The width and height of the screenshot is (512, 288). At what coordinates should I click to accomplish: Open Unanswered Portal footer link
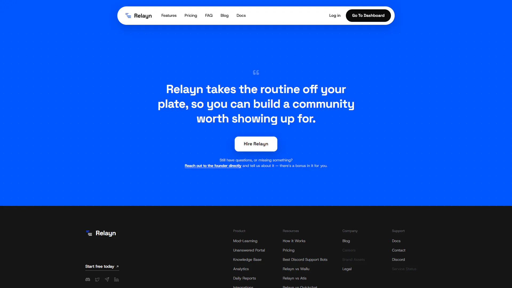click(249, 250)
